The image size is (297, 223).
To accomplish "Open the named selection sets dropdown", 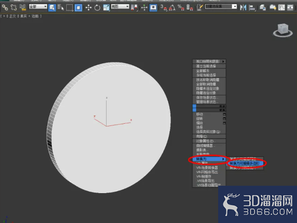I will pos(221,6).
